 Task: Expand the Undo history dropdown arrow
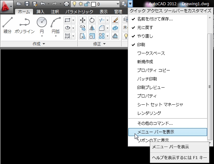tap(48, 4)
